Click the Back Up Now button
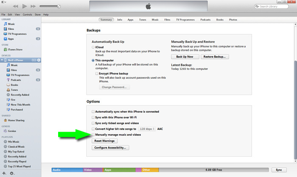This screenshot has height=177, width=297. click(x=185, y=57)
